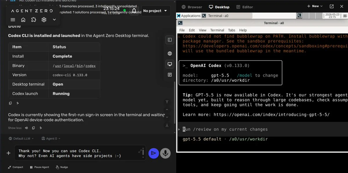Open the No project dropdown
The image size is (348, 173).
pos(155,11)
